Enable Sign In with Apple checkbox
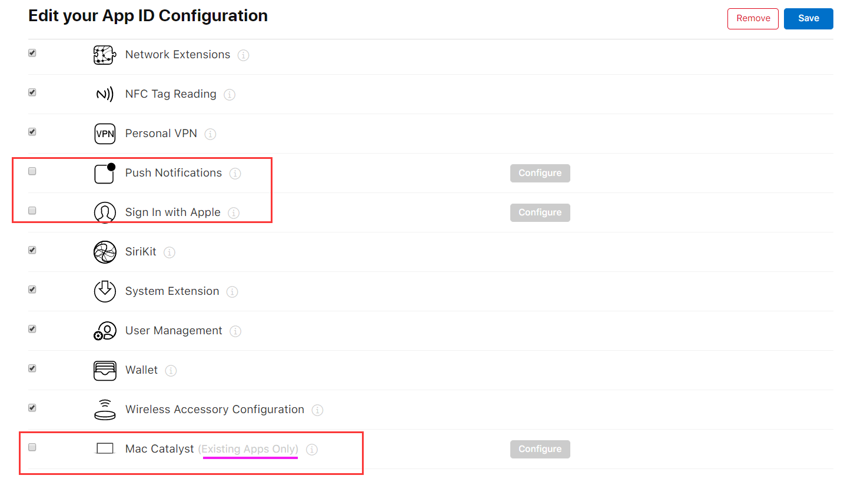The height and width of the screenshot is (482, 864). tap(32, 211)
